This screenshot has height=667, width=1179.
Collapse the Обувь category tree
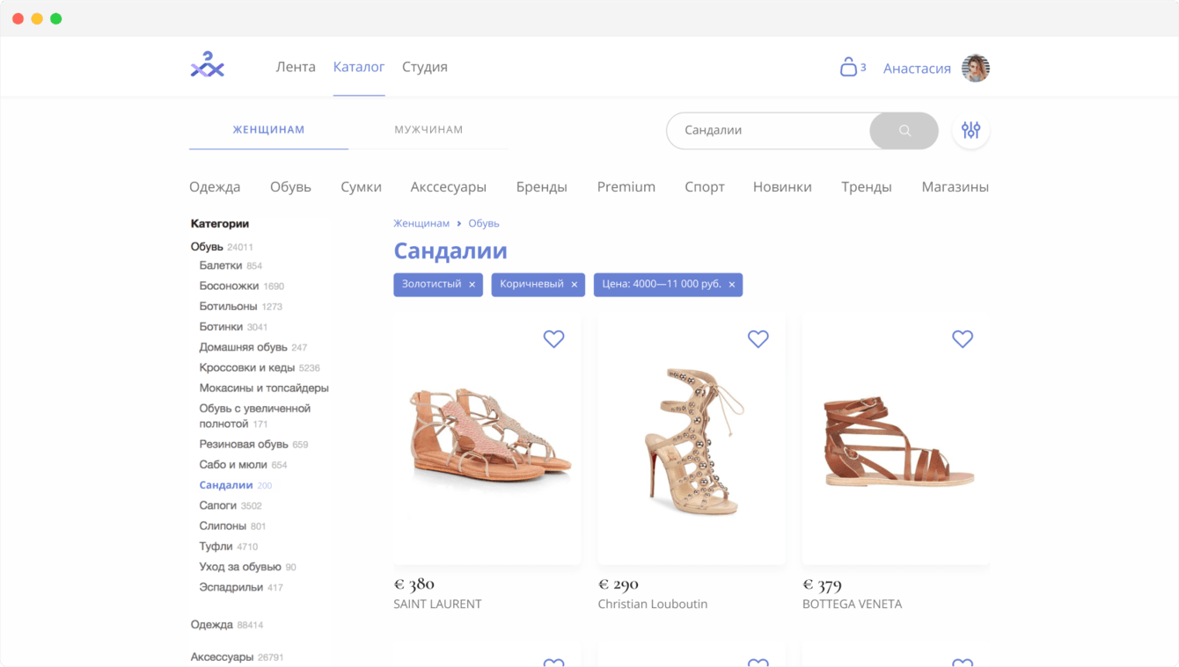(x=207, y=247)
